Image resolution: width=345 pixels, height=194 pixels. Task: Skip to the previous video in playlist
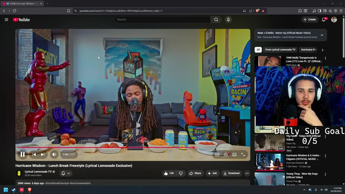(x=34, y=154)
